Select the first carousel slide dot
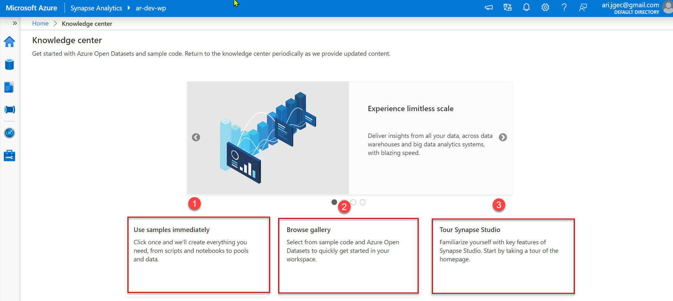This screenshot has height=301, width=673. (x=334, y=202)
